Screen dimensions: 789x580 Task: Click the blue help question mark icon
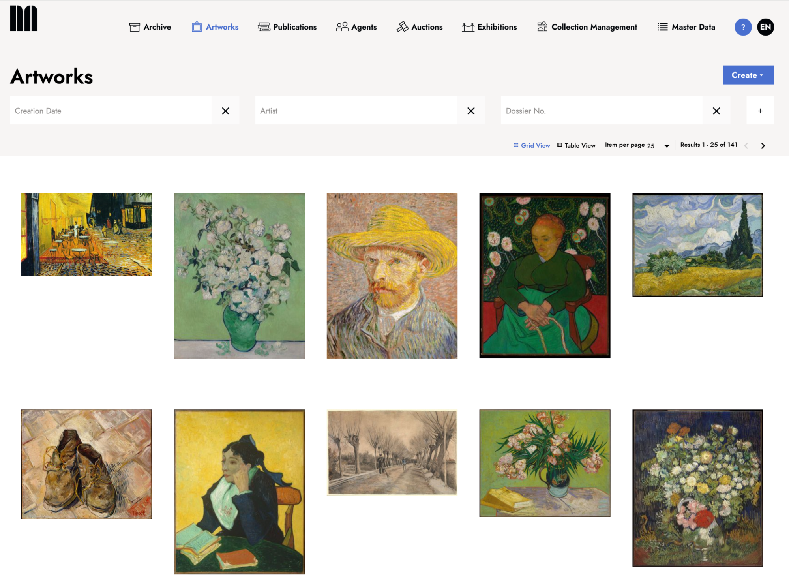(743, 27)
